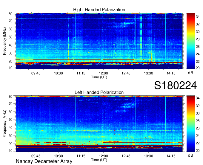Click 12:00 tick under Right Handed plot
The height and width of the screenshot is (165, 203).
pos(104,73)
